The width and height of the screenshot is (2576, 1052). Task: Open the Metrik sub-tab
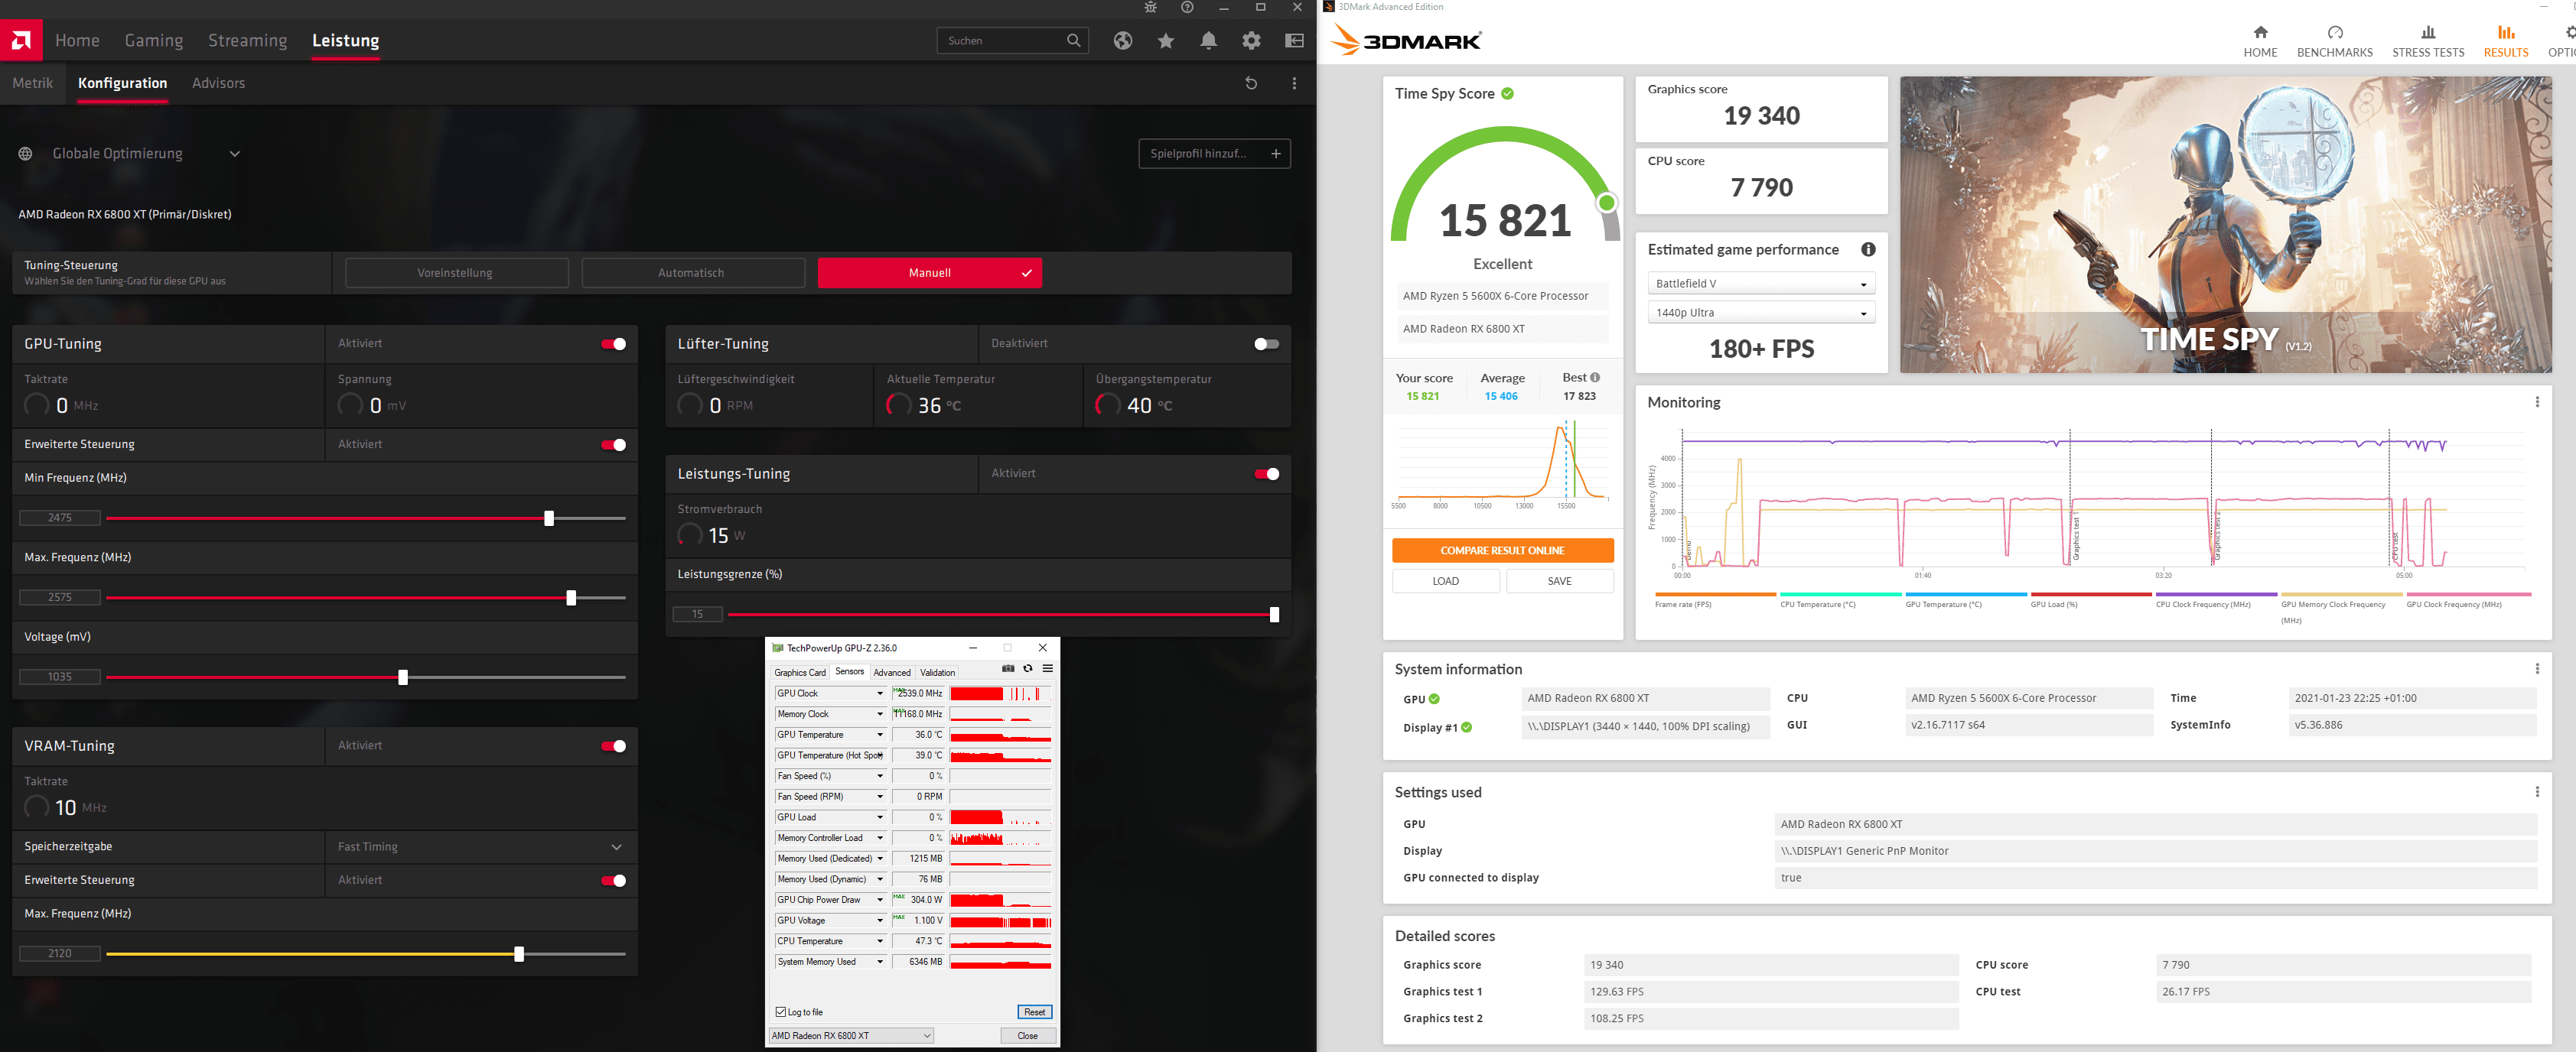33,83
